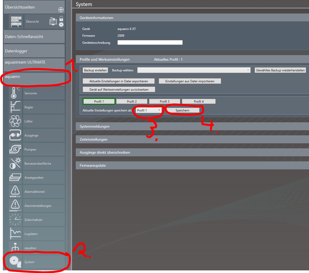Open the Logdaten graph icon
This screenshot has height=273, width=309.
tap(15, 234)
